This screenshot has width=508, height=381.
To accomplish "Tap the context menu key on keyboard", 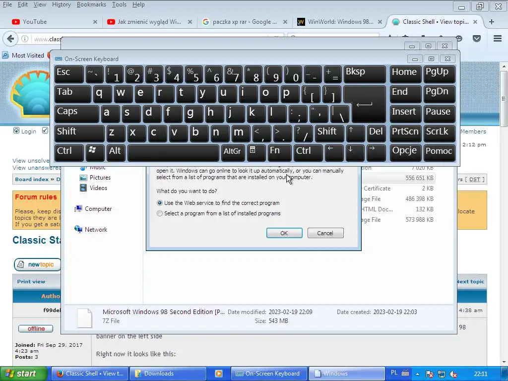I will pos(256,153).
